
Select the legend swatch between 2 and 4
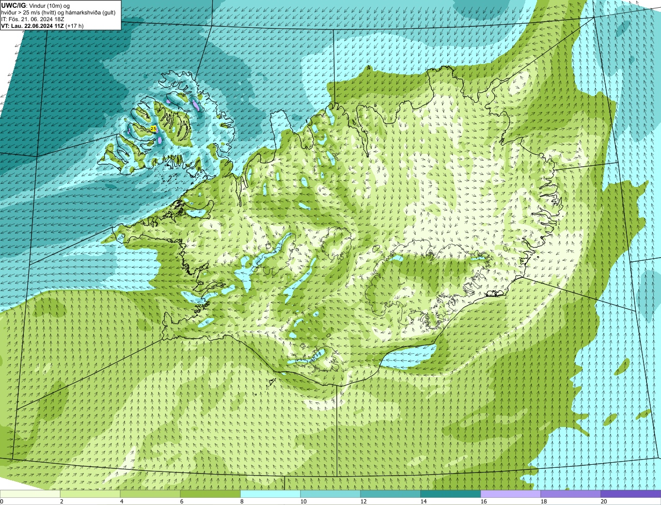[x=90, y=494]
